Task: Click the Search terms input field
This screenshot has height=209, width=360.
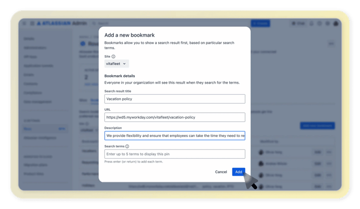Action: [175, 154]
